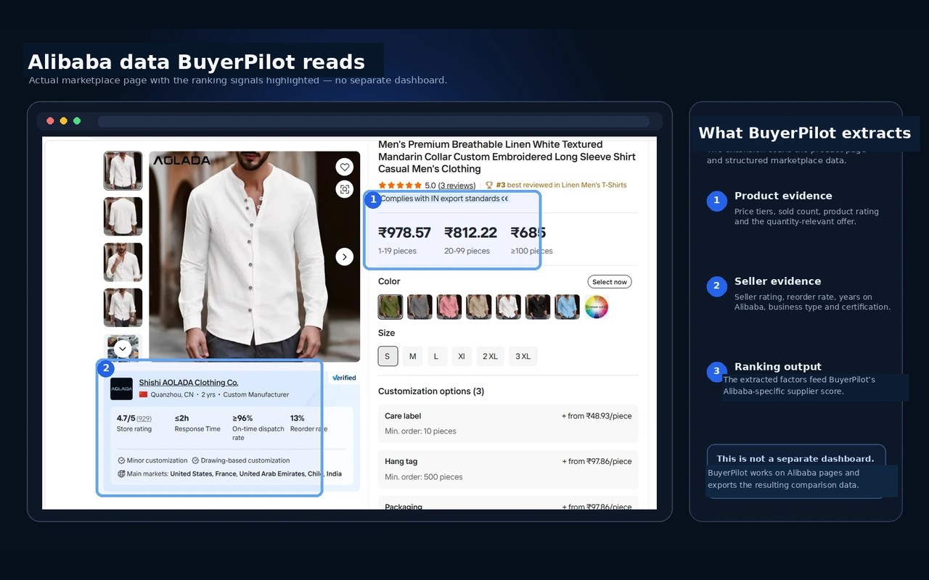The width and height of the screenshot is (929, 580).
Task: Click the 13% Reorder rate value
Action: (298, 418)
